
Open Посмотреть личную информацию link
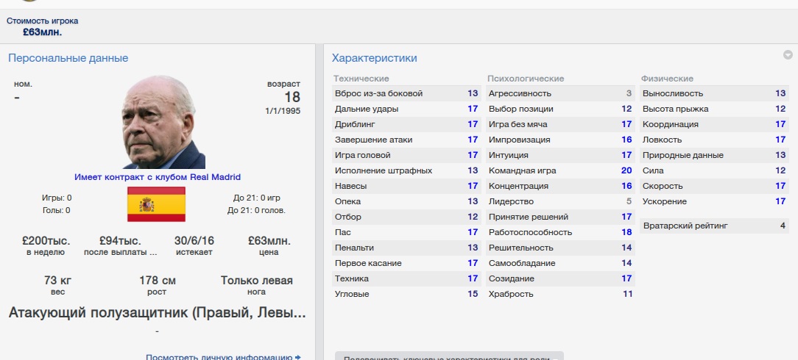click(219, 357)
